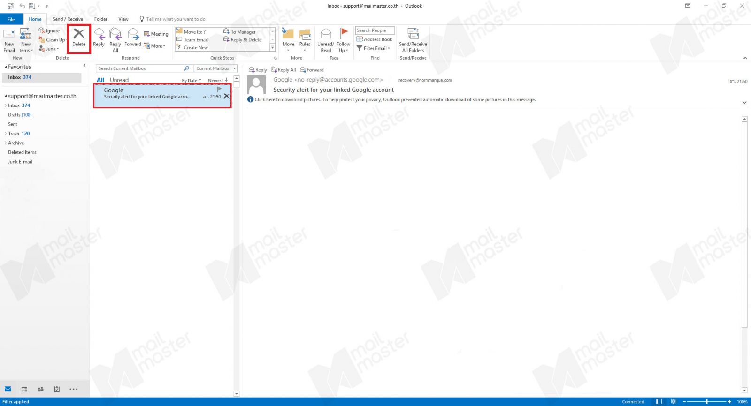
Task: Open the Follow Up flag menu
Action: [344, 40]
